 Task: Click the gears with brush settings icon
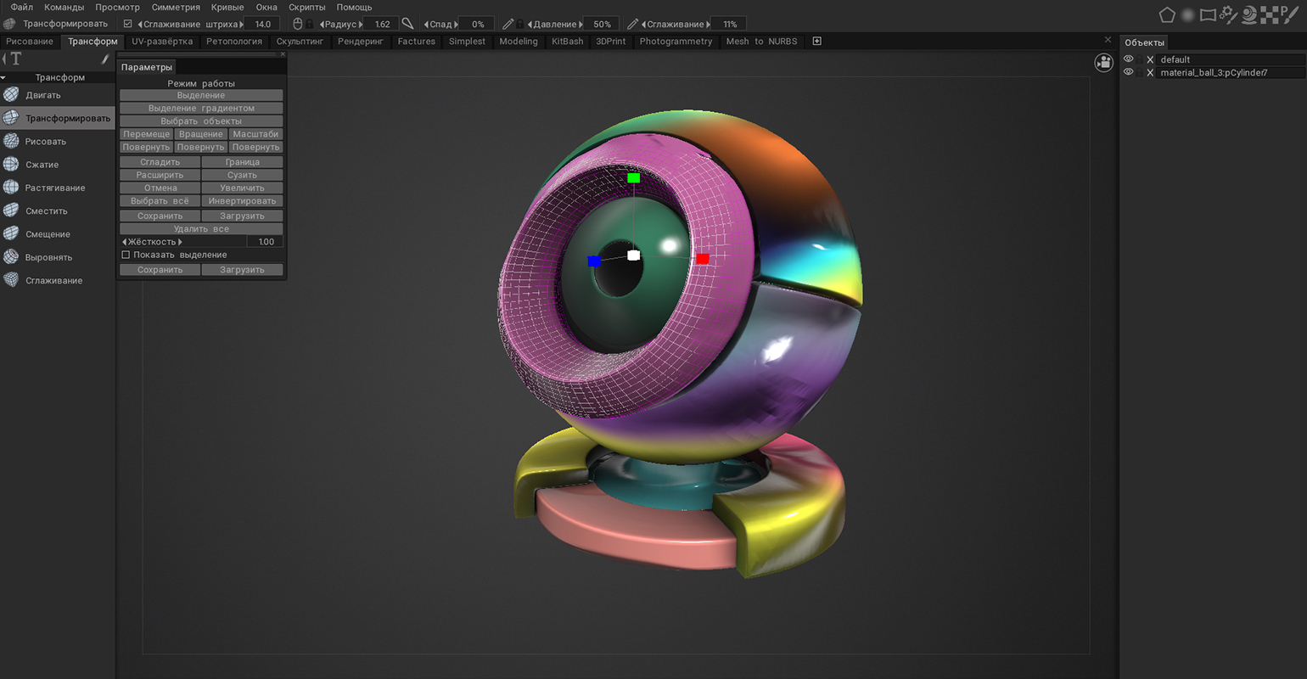pos(1228,14)
